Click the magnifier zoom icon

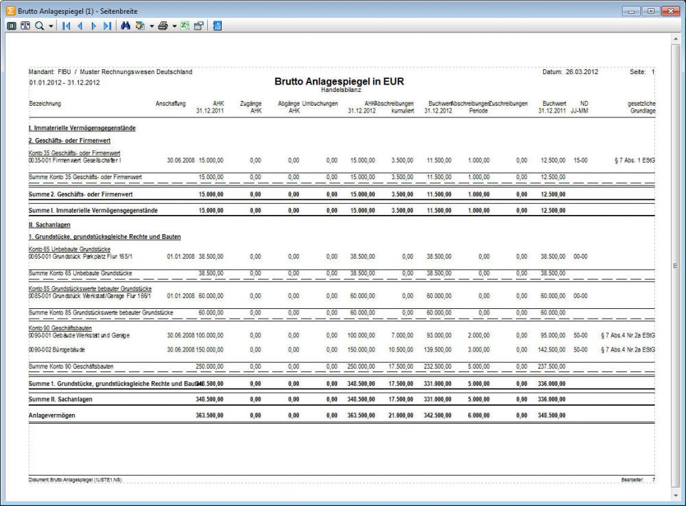(39, 26)
